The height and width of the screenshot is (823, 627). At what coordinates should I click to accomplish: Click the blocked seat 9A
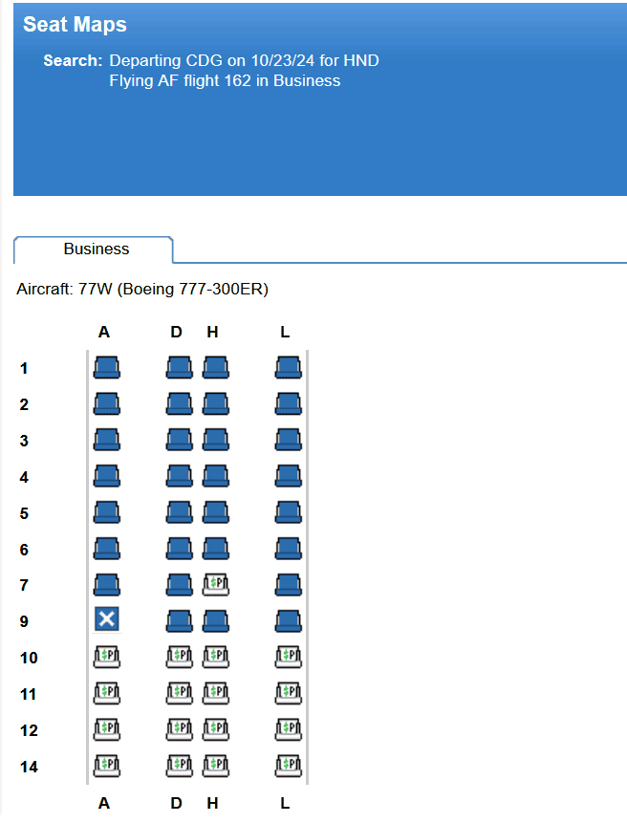click(106, 620)
